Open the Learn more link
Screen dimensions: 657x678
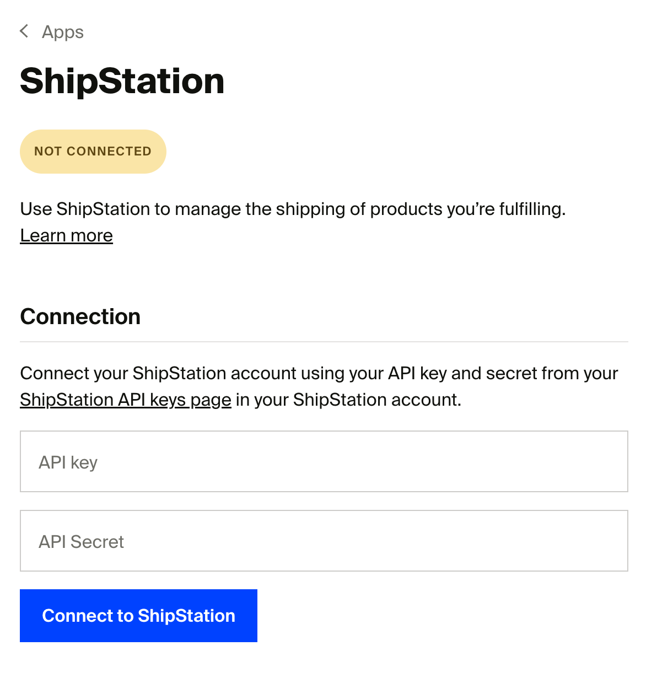(67, 235)
